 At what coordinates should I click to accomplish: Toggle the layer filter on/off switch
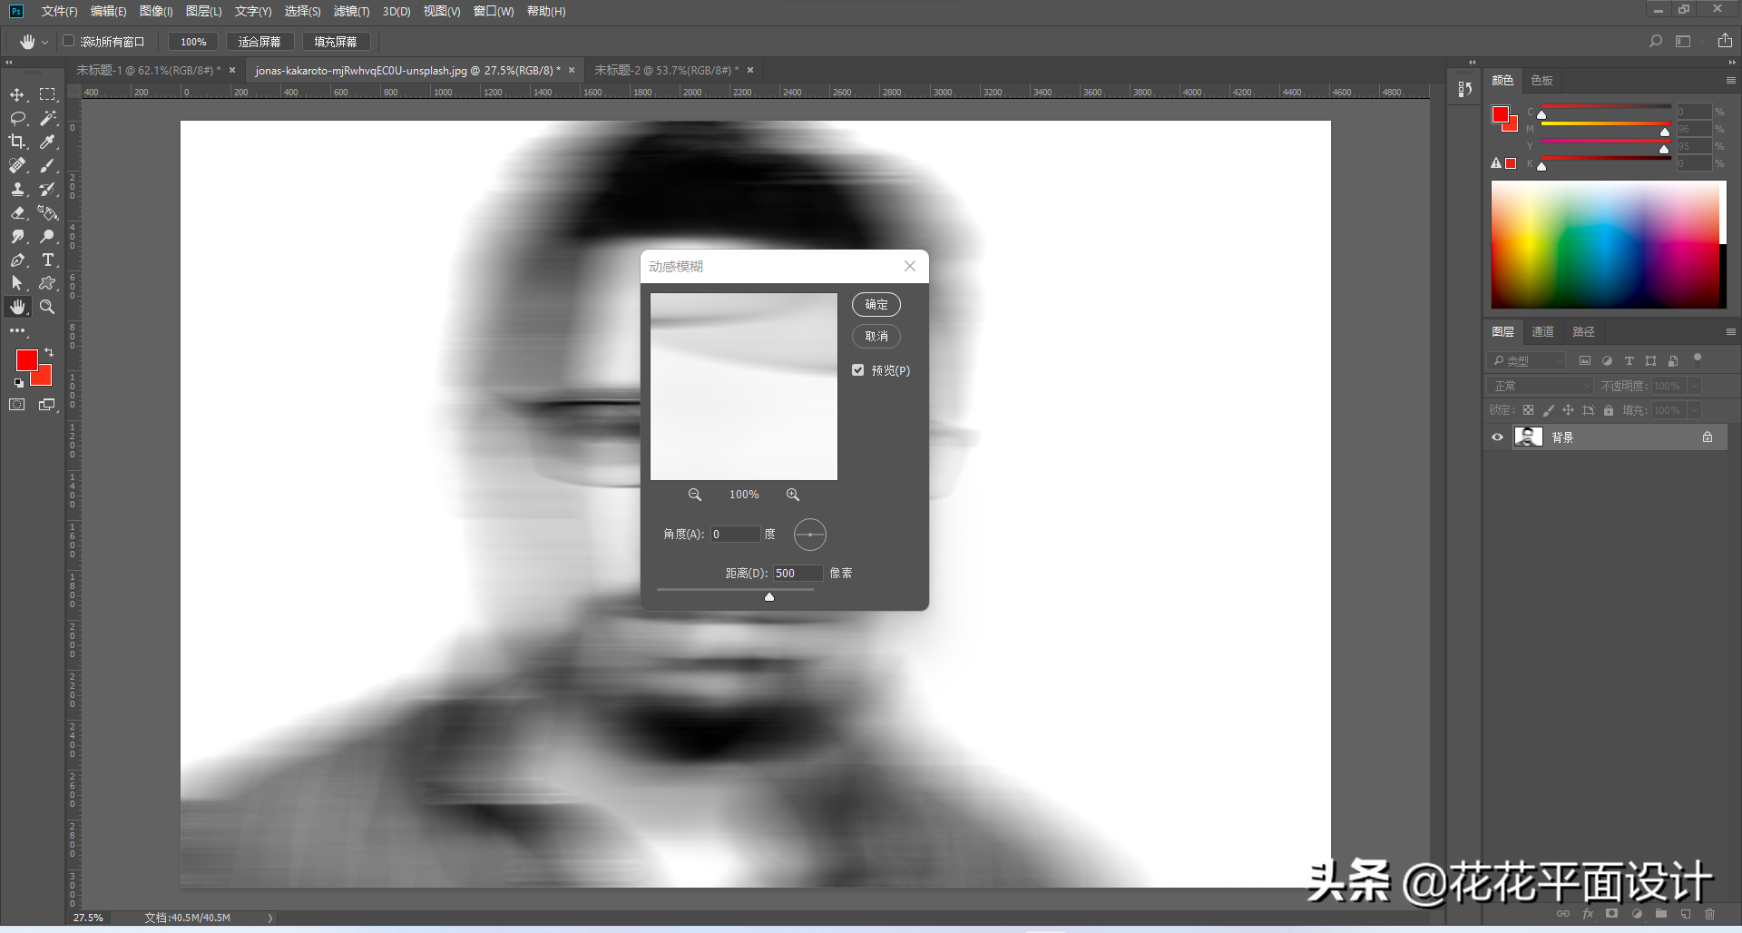(x=1698, y=358)
